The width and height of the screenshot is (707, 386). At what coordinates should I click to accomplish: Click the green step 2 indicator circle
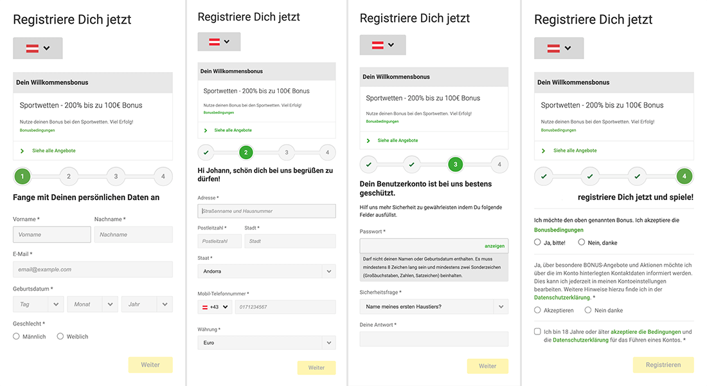(x=246, y=152)
